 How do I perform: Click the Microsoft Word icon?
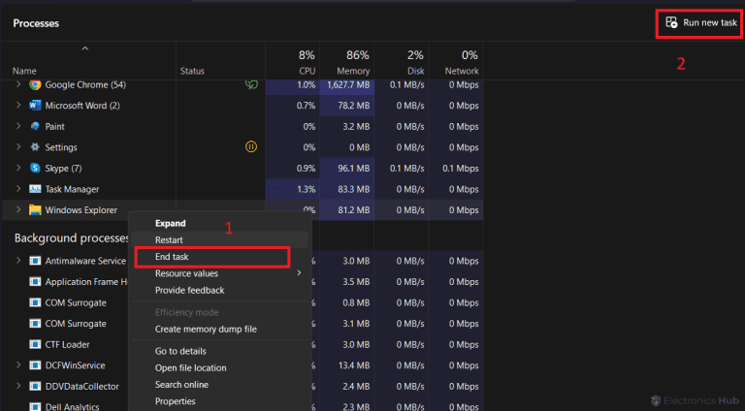pos(35,106)
